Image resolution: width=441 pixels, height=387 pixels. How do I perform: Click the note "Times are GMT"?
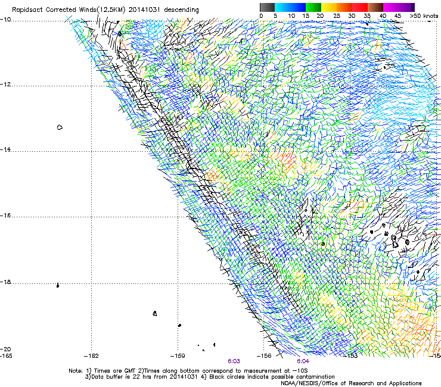click(x=114, y=371)
